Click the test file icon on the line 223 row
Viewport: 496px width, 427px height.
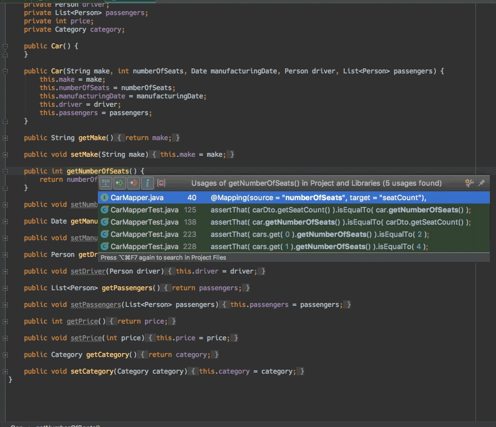[x=105, y=235]
